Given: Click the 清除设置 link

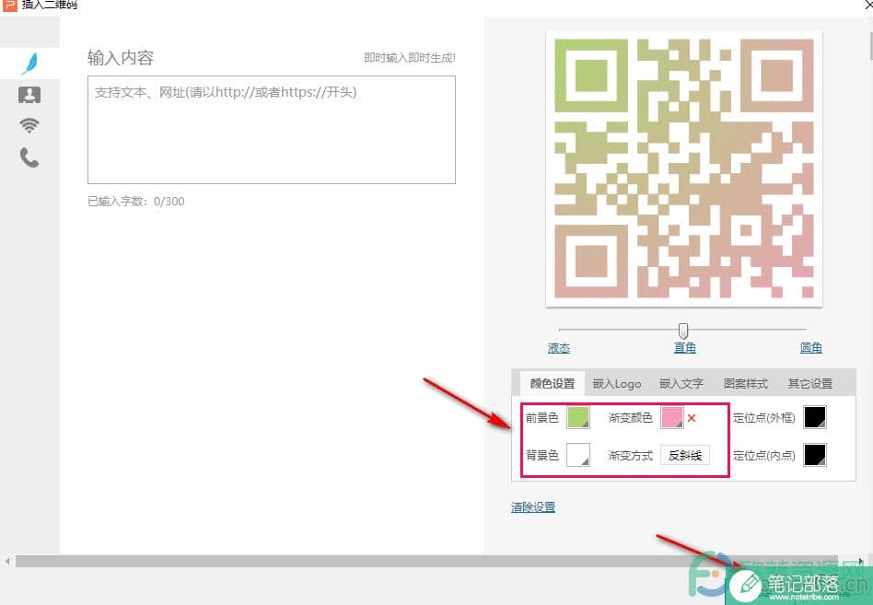Looking at the screenshot, I should pyautogui.click(x=533, y=507).
